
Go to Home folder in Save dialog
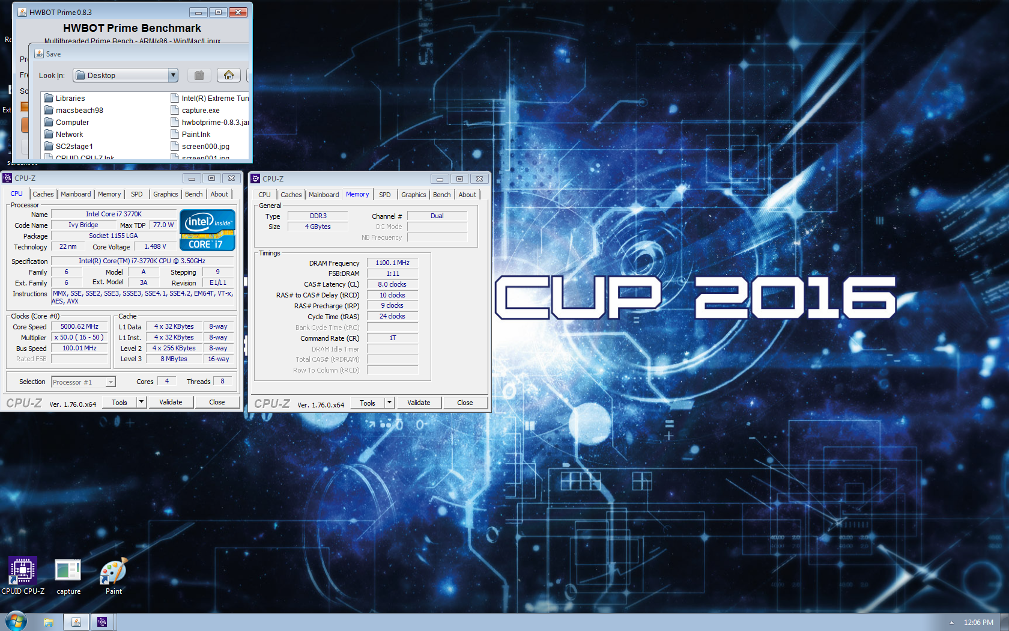(x=229, y=75)
